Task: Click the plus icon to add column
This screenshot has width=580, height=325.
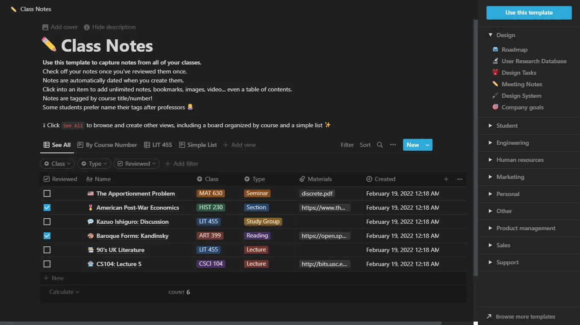Action: pos(446,179)
